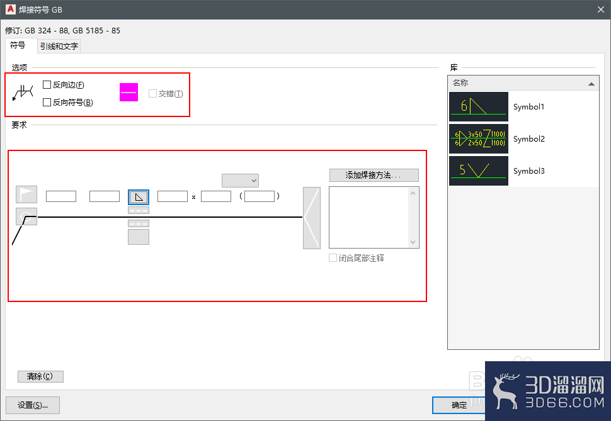The width and height of the screenshot is (611, 421).
Task: Select the Symbol3 thumbnail in library
Action: tap(479, 171)
